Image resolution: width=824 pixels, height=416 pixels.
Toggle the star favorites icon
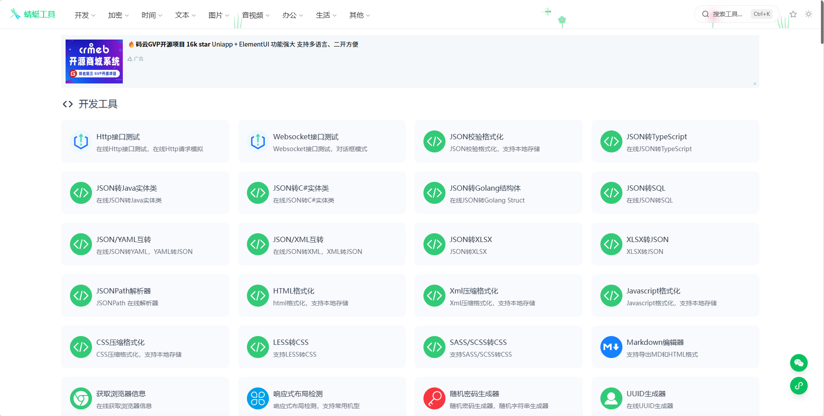coord(793,14)
